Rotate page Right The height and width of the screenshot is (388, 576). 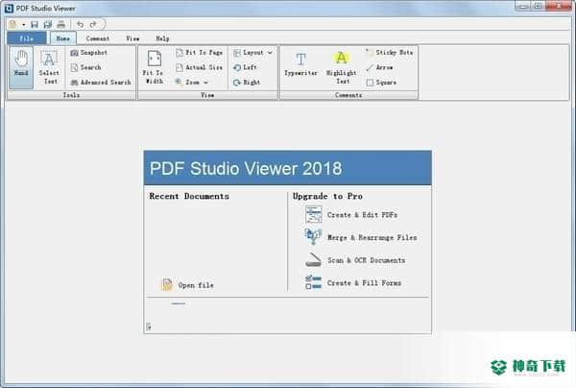[x=247, y=83]
